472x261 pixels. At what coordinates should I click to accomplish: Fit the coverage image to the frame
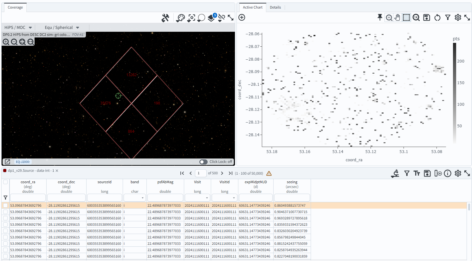coord(22,42)
